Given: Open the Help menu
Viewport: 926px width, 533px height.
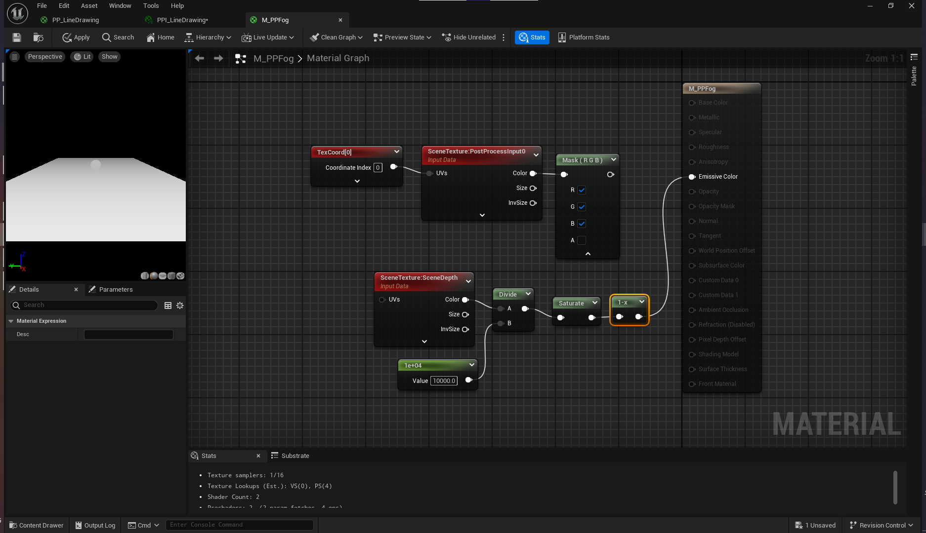Looking at the screenshot, I should pyautogui.click(x=177, y=6).
